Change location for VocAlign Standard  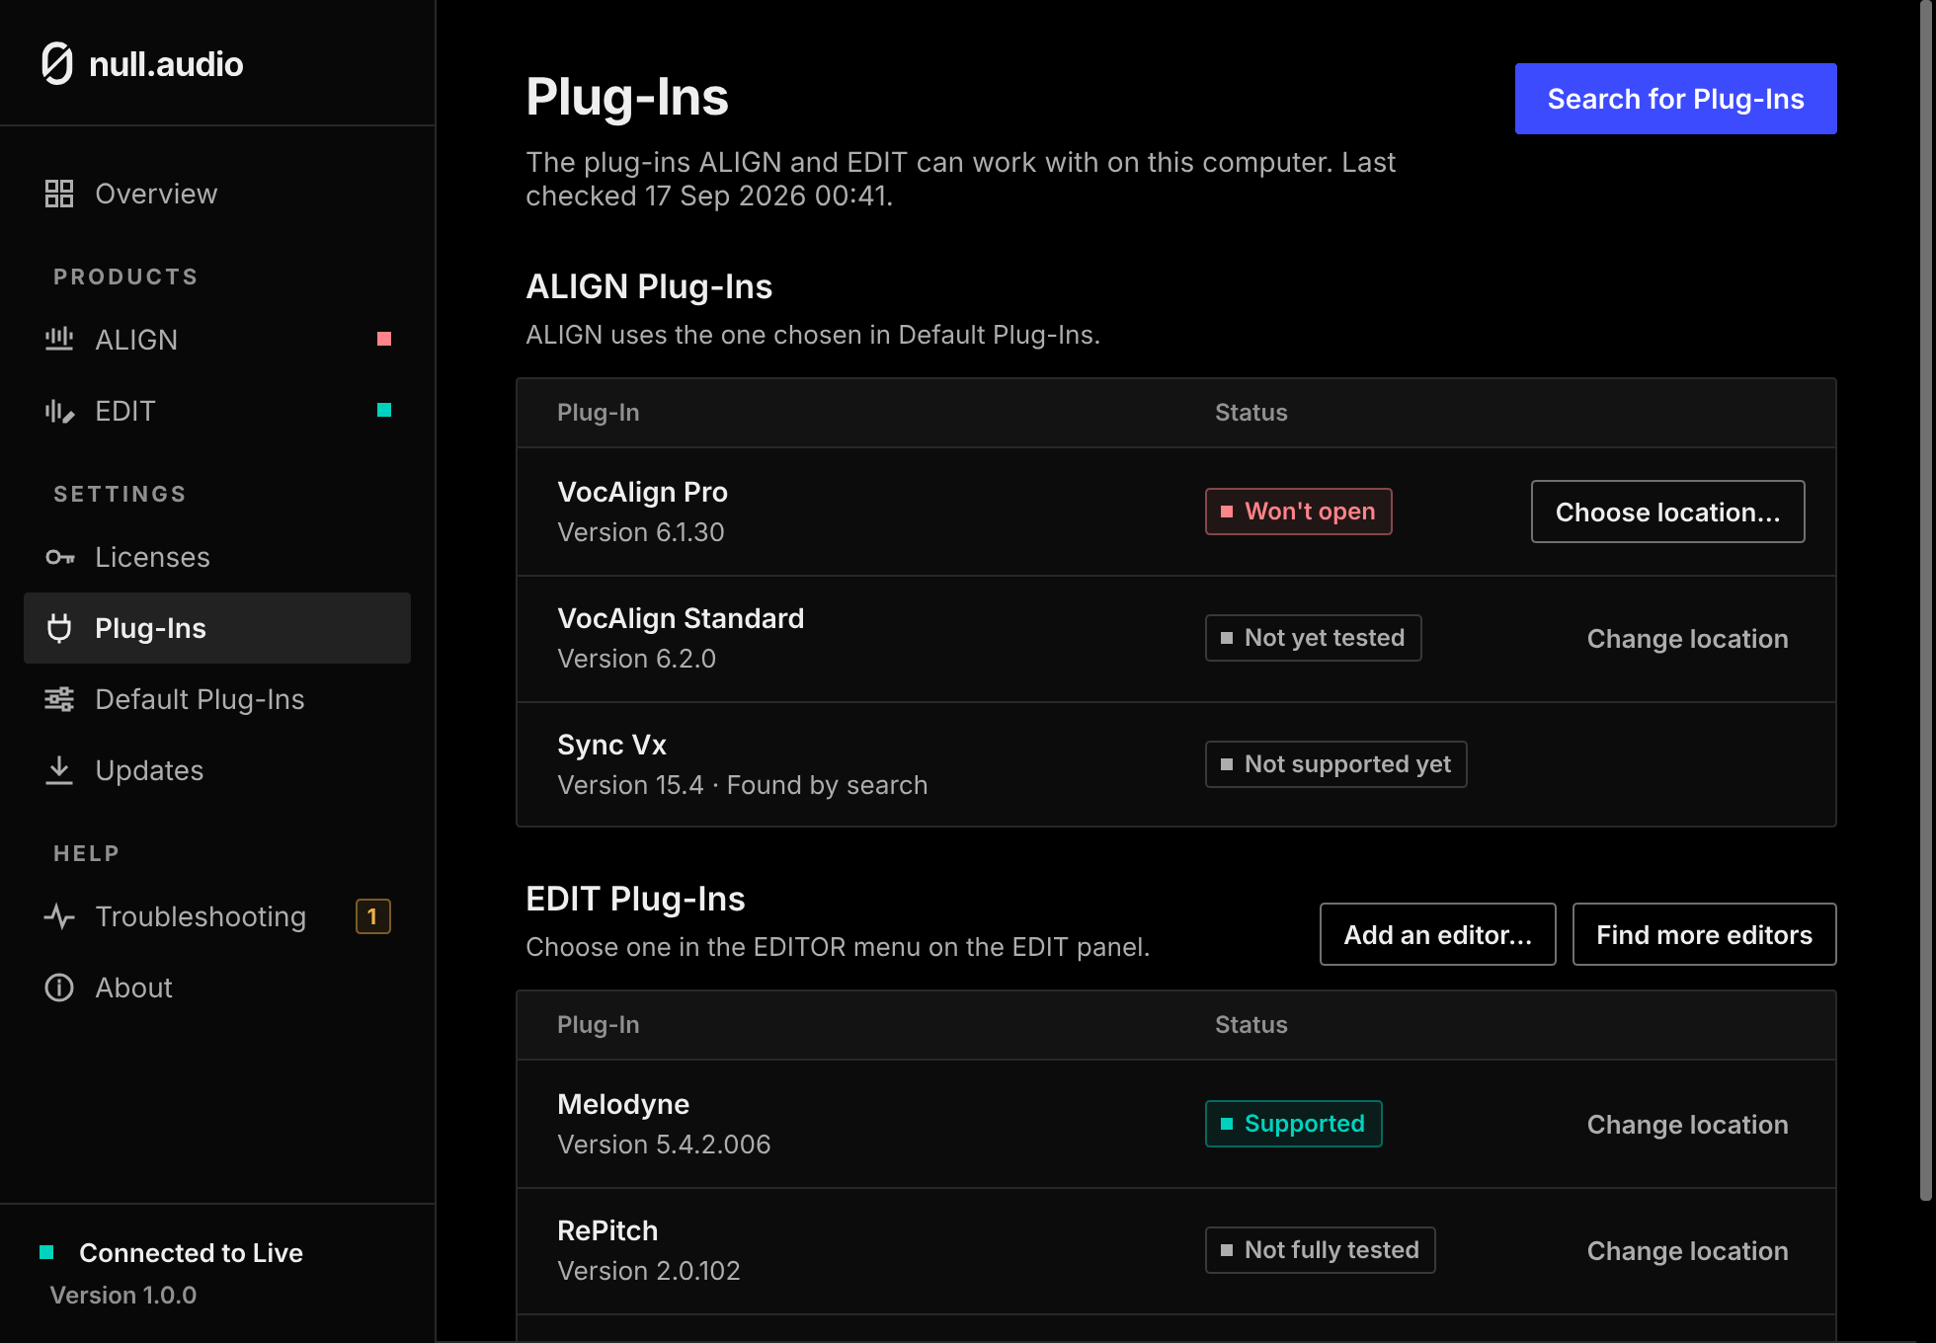1687,639
